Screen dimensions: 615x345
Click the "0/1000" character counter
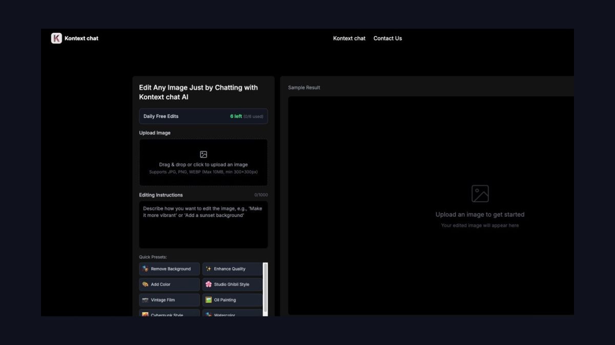click(261, 195)
